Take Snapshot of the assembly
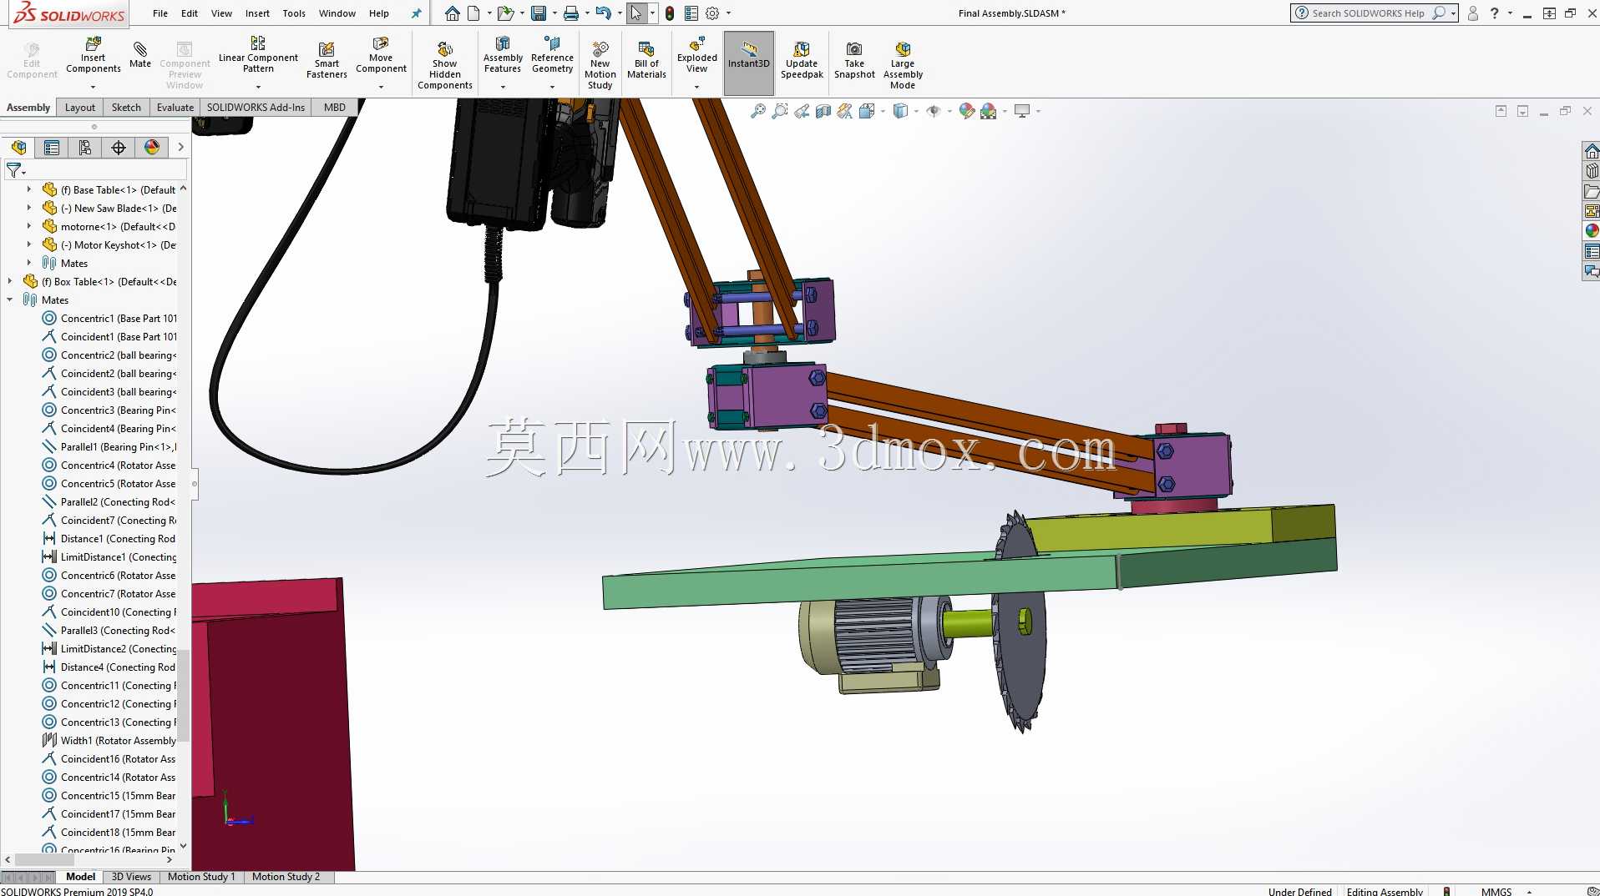This screenshot has width=1600, height=896. pyautogui.click(x=854, y=60)
